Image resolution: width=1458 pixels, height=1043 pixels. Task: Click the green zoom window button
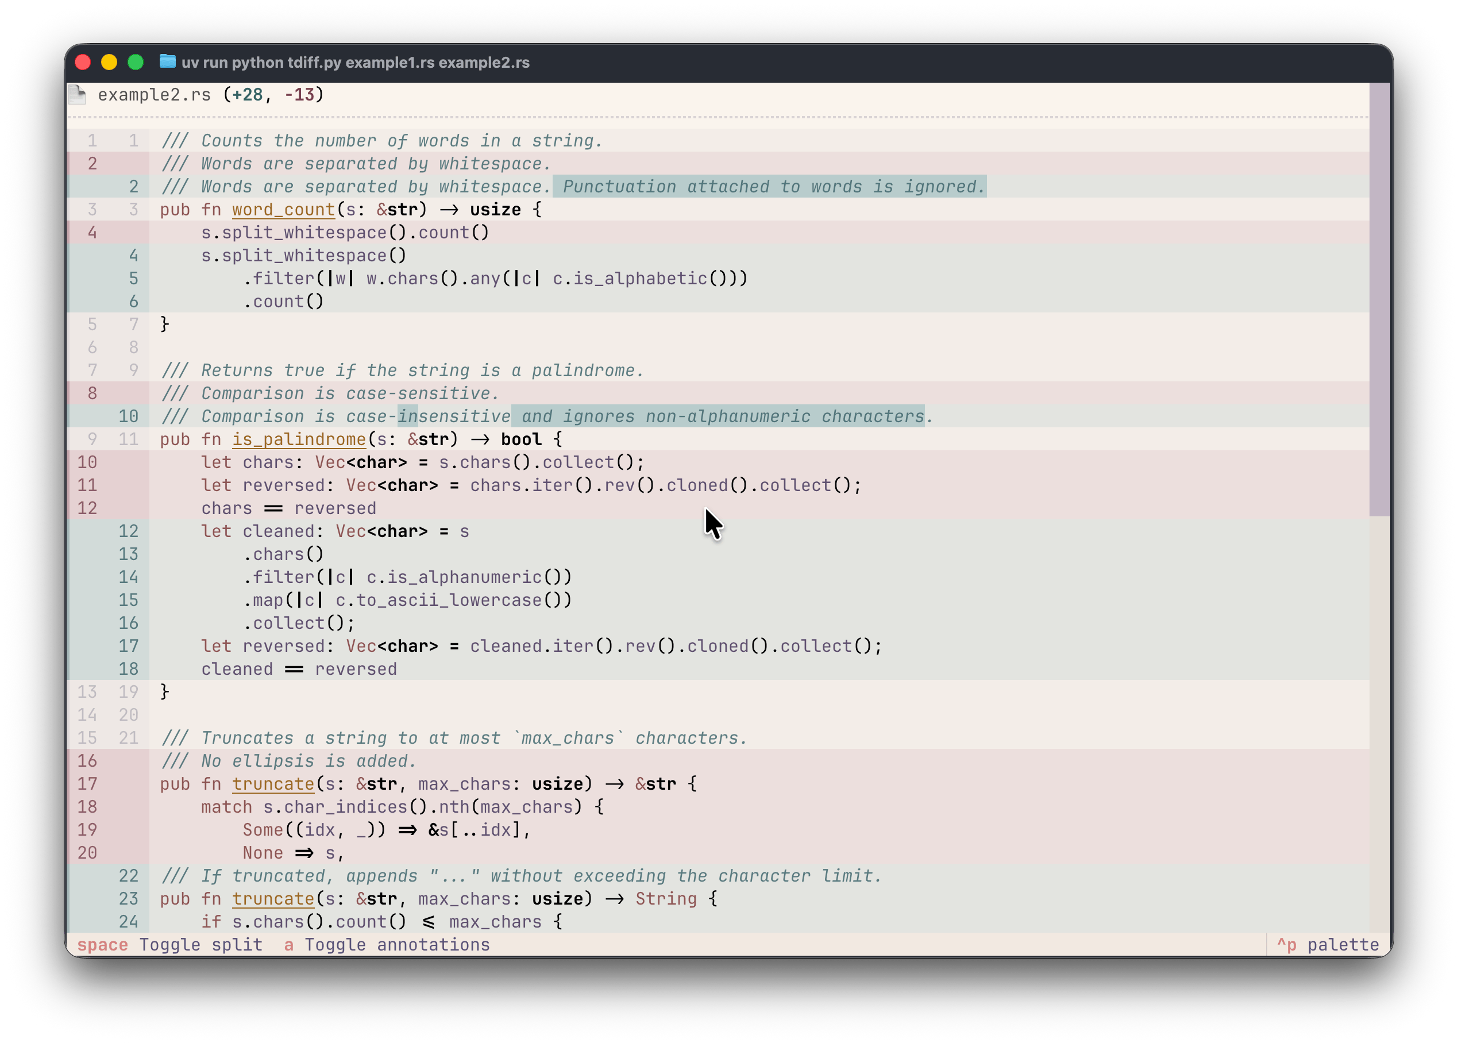coord(136,61)
